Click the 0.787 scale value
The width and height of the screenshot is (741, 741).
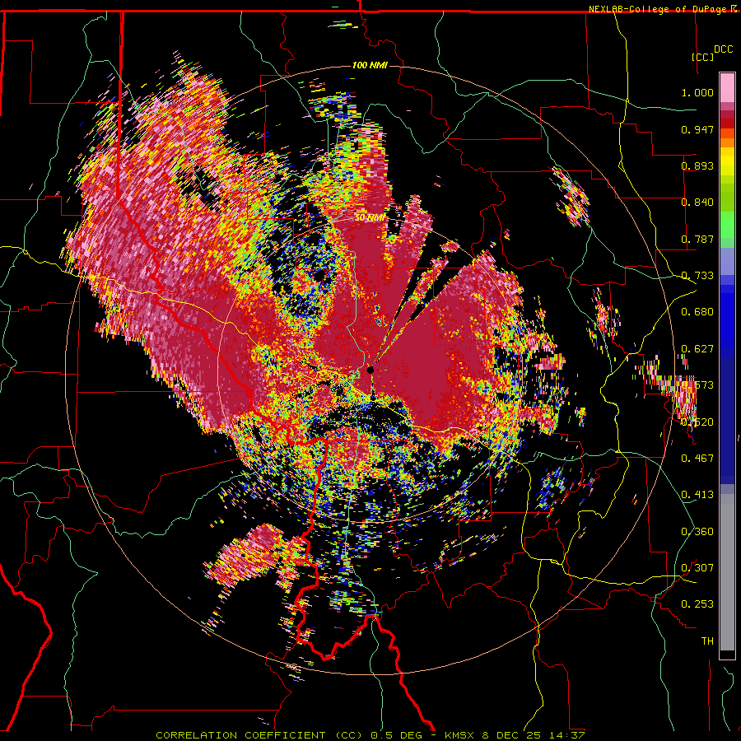(x=697, y=239)
